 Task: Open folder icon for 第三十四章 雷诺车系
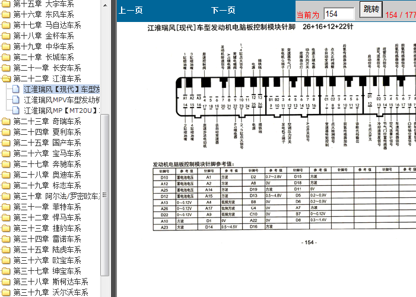point(6,239)
